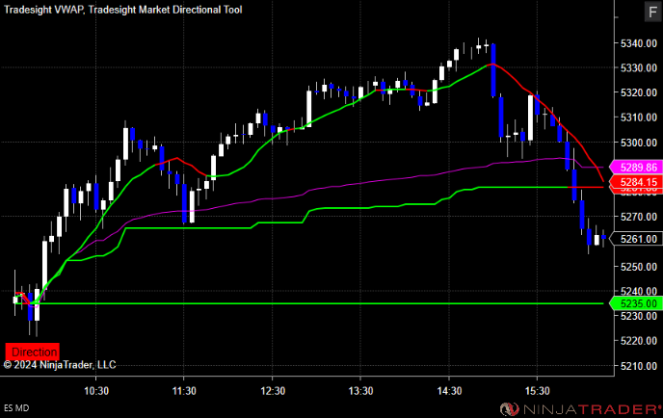Click the 12:30 time axis label
The height and width of the screenshot is (418, 663).
pos(273,390)
